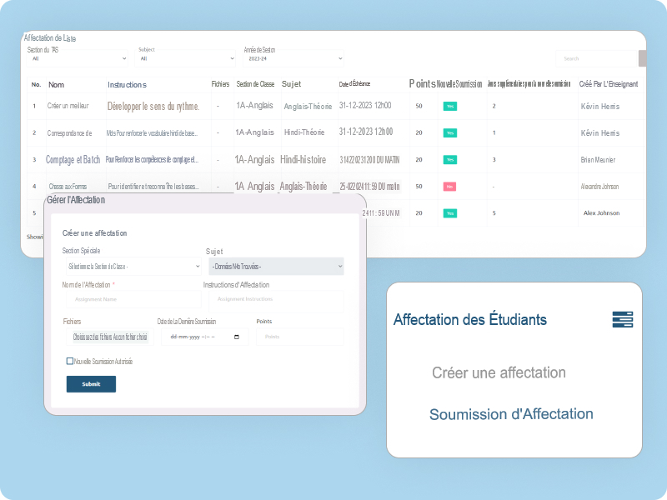Expand the Sujet dropdown in the form
The height and width of the screenshot is (500, 667).
[274, 266]
